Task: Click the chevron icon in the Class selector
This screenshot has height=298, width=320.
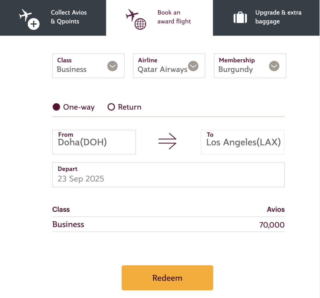Action: [x=112, y=66]
